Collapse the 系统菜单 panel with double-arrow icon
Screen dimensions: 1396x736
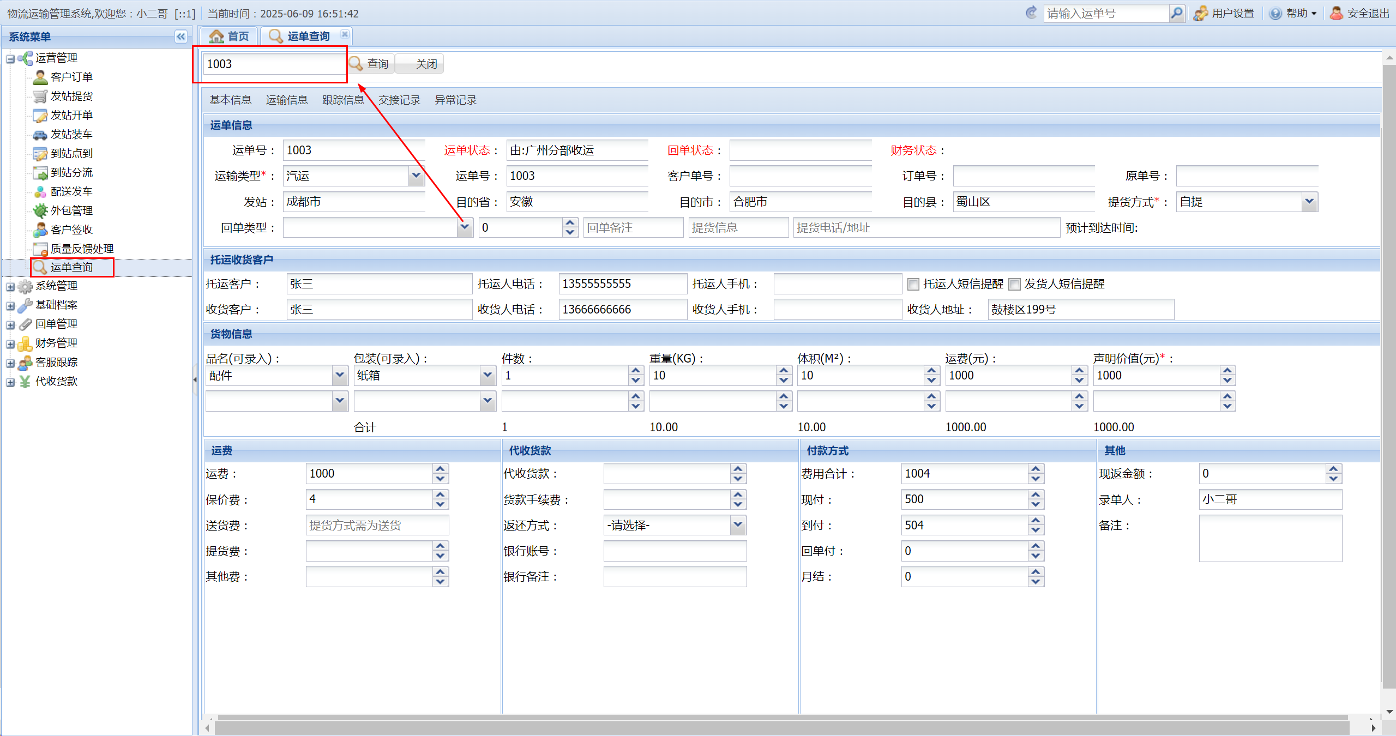(x=180, y=37)
